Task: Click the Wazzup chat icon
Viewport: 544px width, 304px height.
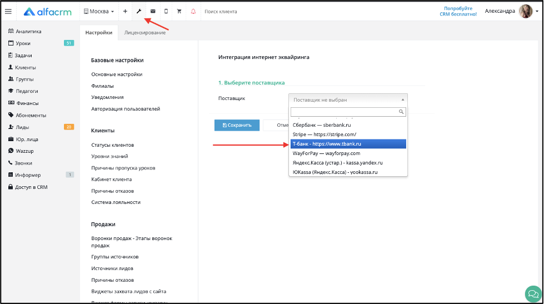Action: pos(11,151)
